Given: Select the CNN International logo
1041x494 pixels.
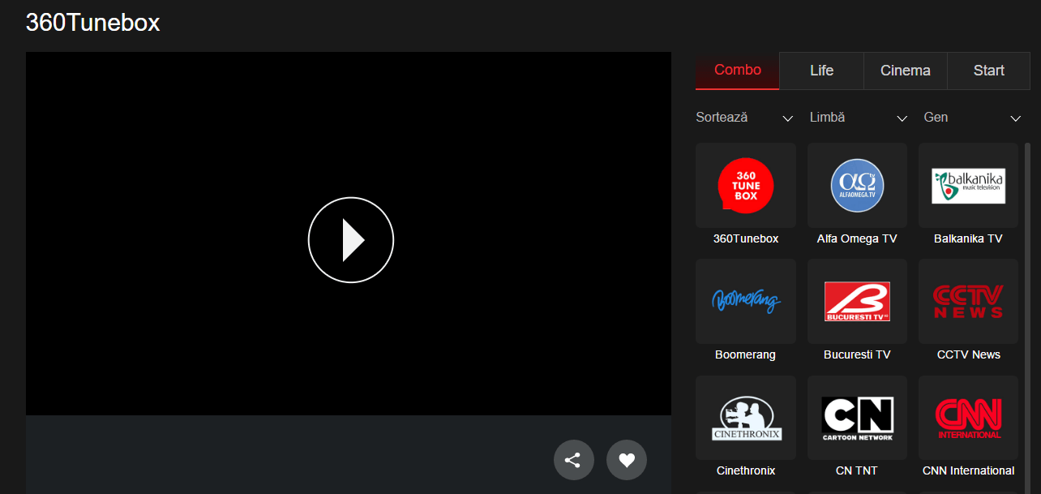Looking at the screenshot, I should 968,417.
